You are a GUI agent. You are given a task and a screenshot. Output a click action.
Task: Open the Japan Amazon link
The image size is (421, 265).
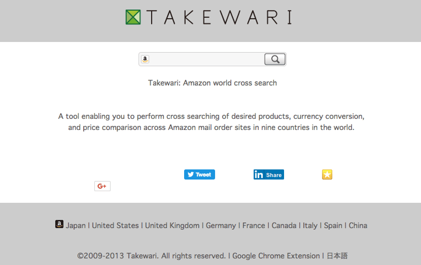(76, 226)
